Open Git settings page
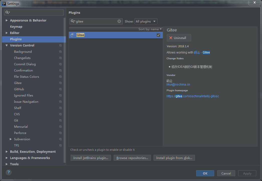Viewport: 262px width, 181px height. pyautogui.click(x=16, y=120)
